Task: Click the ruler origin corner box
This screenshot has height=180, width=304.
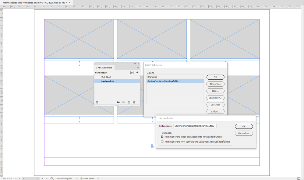Action: (x=2, y=7)
